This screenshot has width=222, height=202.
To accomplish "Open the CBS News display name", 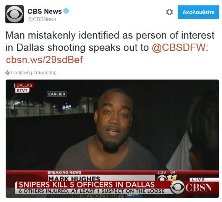I will click(45, 11).
